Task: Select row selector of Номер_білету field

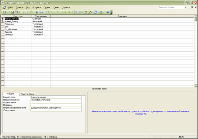Action: point(3,21)
